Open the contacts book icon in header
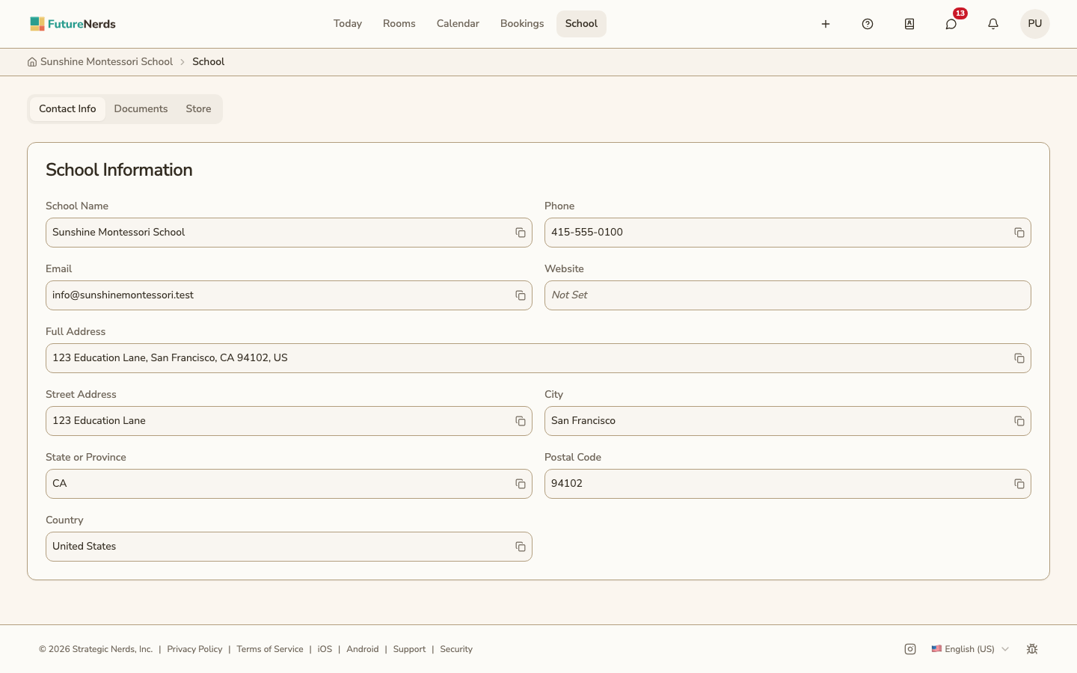Screen dimensions: 1077x673 909,24
